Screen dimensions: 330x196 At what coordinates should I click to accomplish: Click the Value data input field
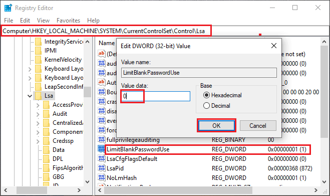[156, 96]
